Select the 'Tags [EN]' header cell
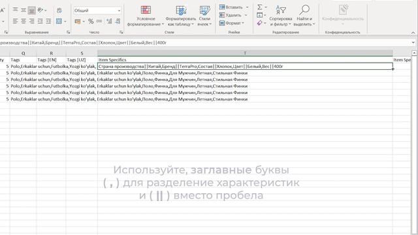418x235 pixels. tap(51, 60)
